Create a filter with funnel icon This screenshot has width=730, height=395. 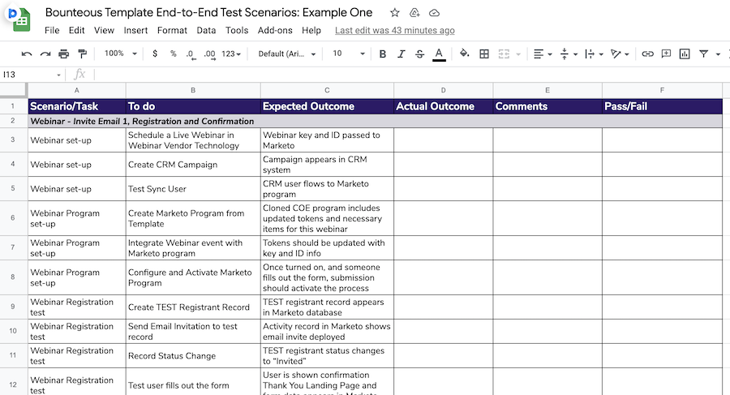click(x=703, y=54)
